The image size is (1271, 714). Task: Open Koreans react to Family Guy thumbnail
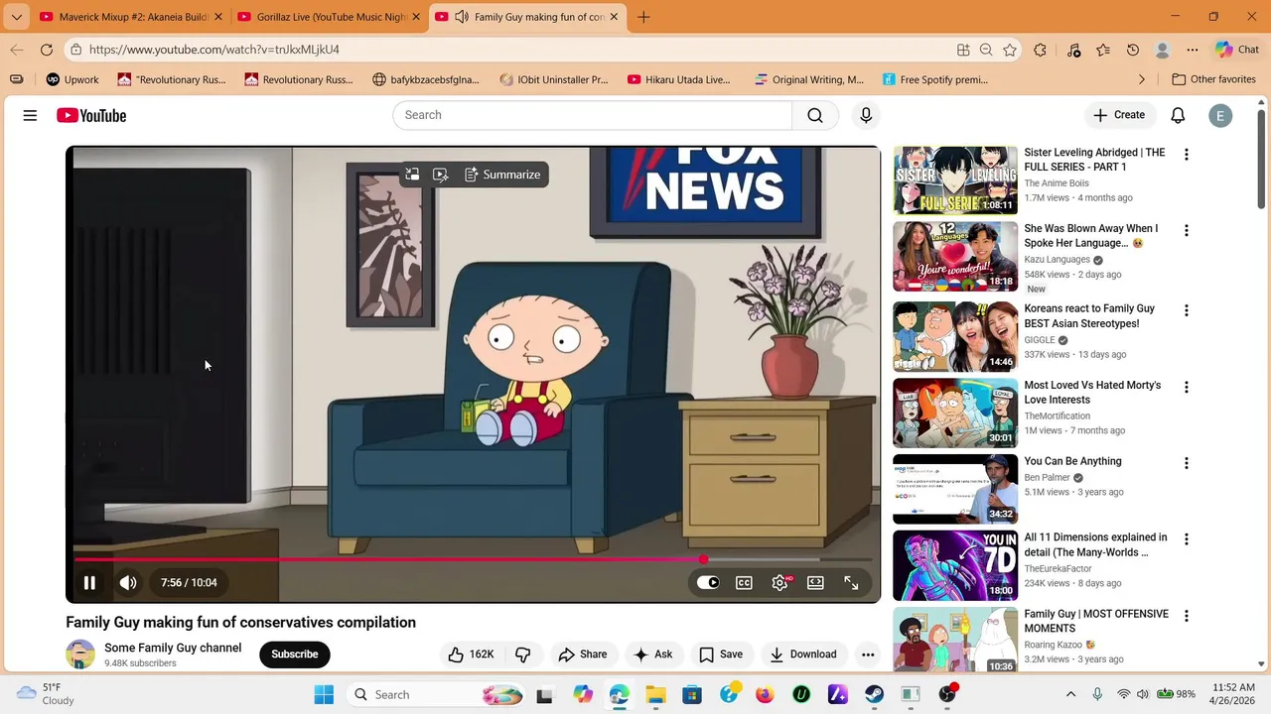[955, 337]
